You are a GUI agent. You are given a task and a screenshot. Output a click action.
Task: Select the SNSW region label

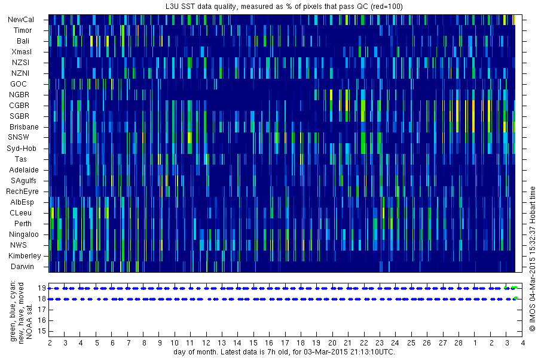point(19,137)
